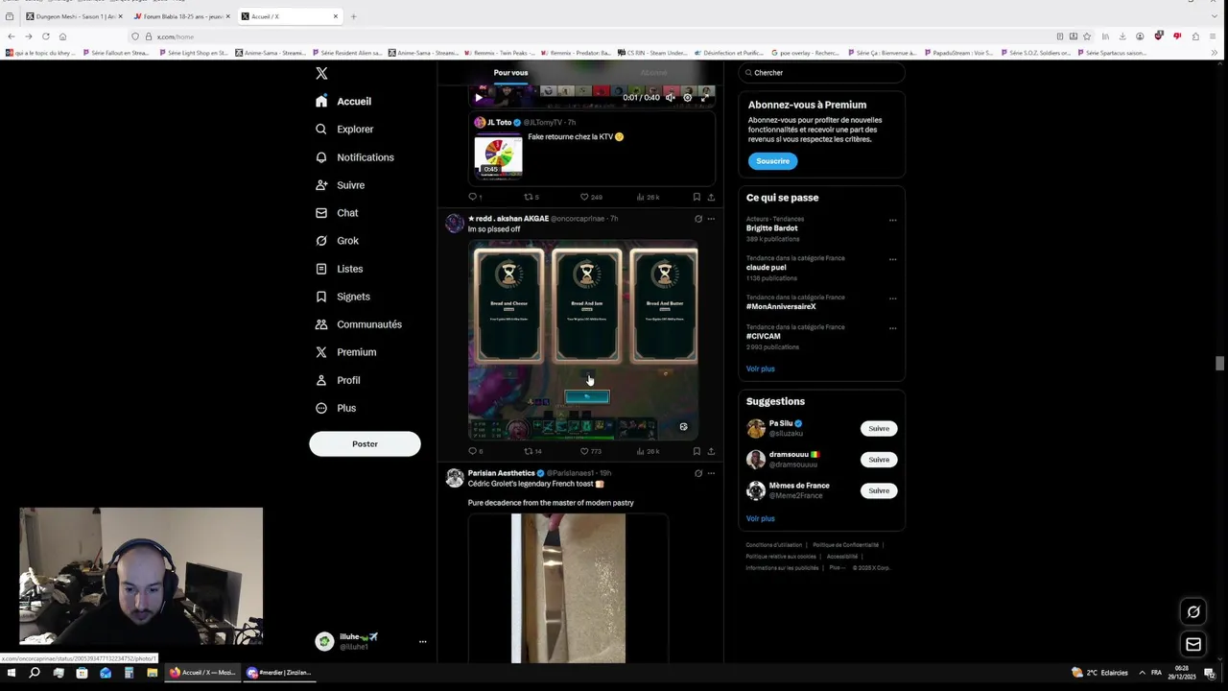The width and height of the screenshot is (1228, 691).
Task: Enter fullscreen on the top video
Action: (x=704, y=97)
